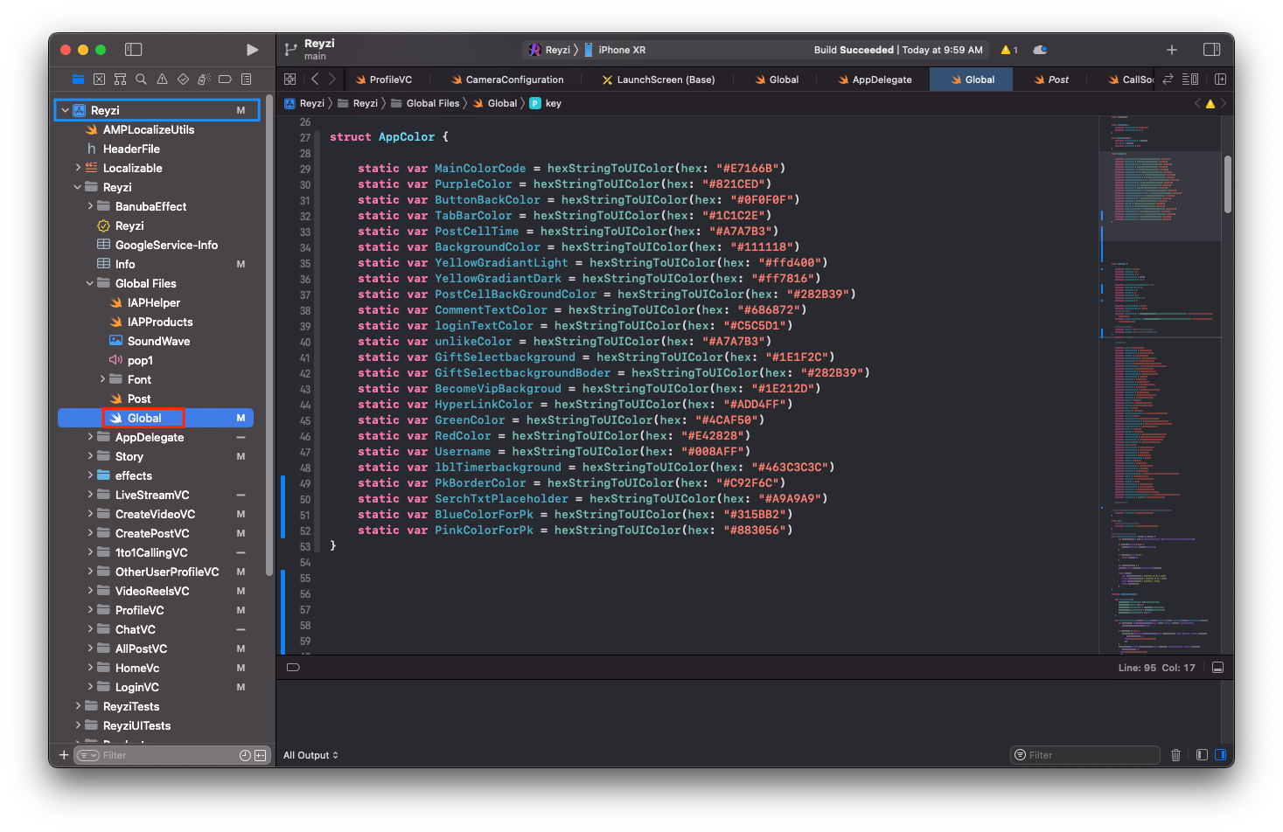
Task: Click the trash icon to clear console
Action: [1175, 755]
